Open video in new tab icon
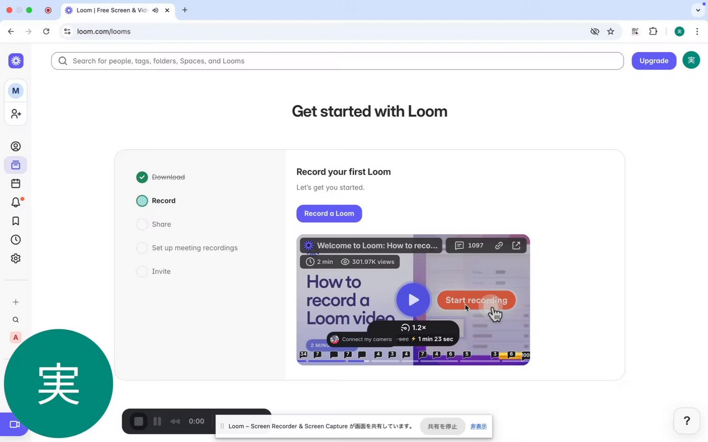This screenshot has height=442, width=708. [x=516, y=245]
